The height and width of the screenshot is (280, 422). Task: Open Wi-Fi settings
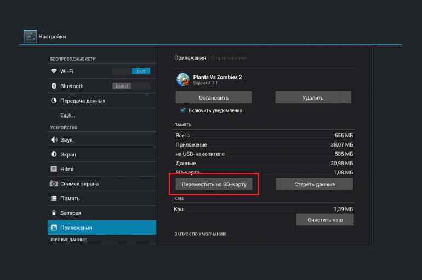102,71
